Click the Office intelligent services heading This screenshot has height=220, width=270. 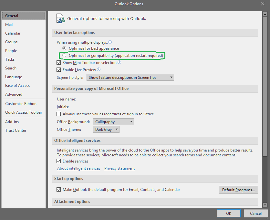tap(77, 141)
